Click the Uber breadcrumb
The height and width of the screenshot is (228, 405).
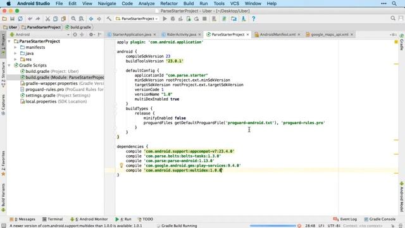click(x=10, y=27)
